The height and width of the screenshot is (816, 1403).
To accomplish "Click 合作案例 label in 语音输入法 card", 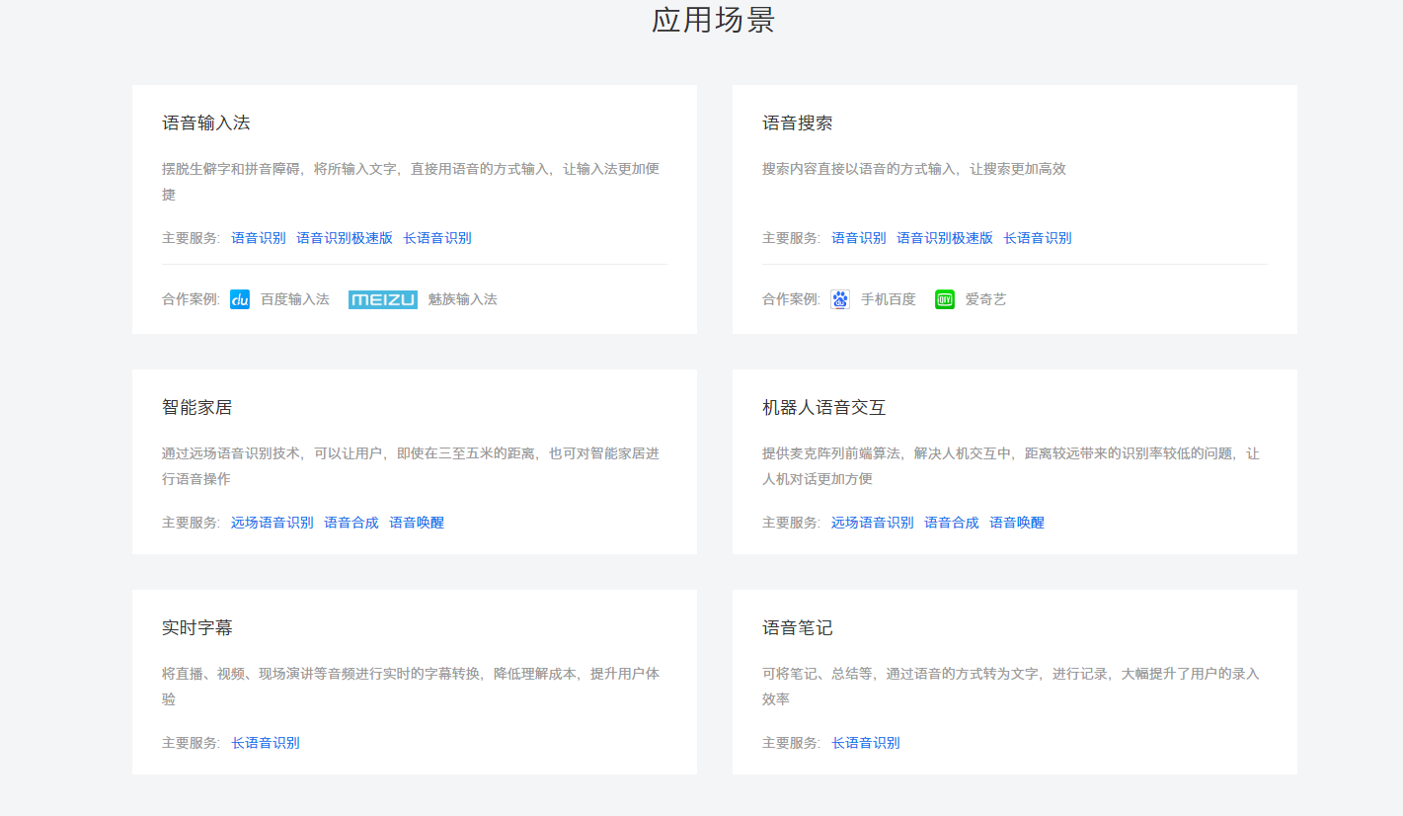I will [x=191, y=299].
